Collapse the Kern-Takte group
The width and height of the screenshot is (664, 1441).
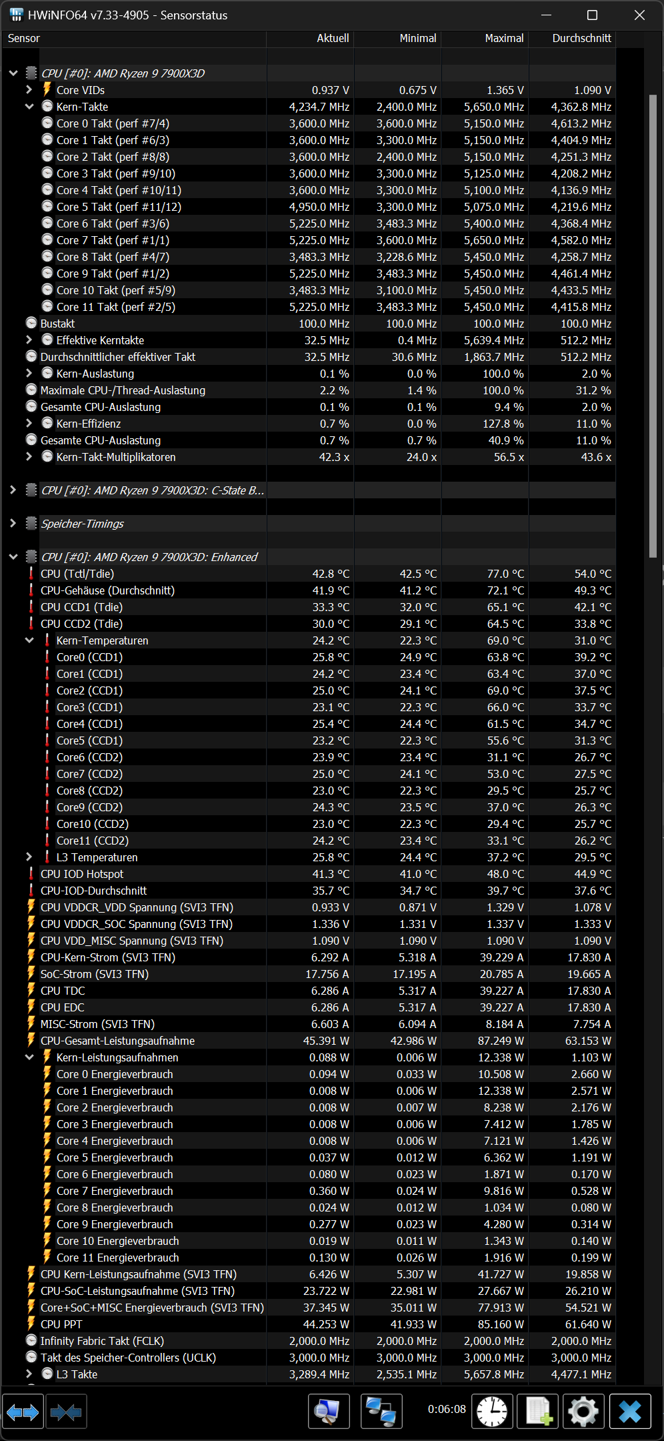click(29, 106)
